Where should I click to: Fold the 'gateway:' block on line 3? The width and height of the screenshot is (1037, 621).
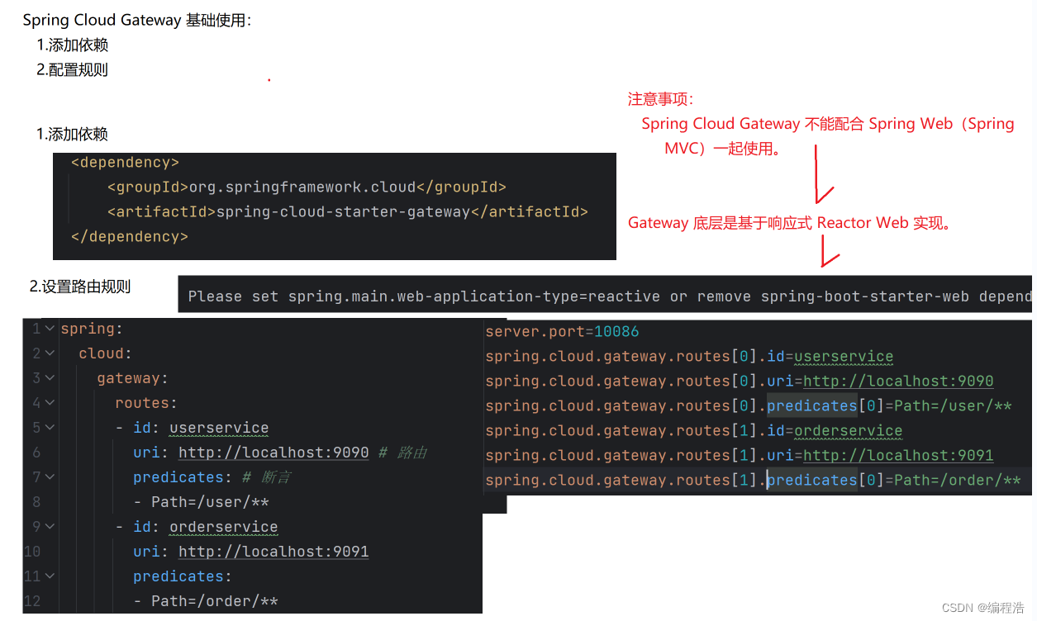click(x=50, y=378)
